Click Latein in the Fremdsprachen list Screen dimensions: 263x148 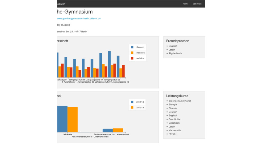pyautogui.click(x=172, y=50)
